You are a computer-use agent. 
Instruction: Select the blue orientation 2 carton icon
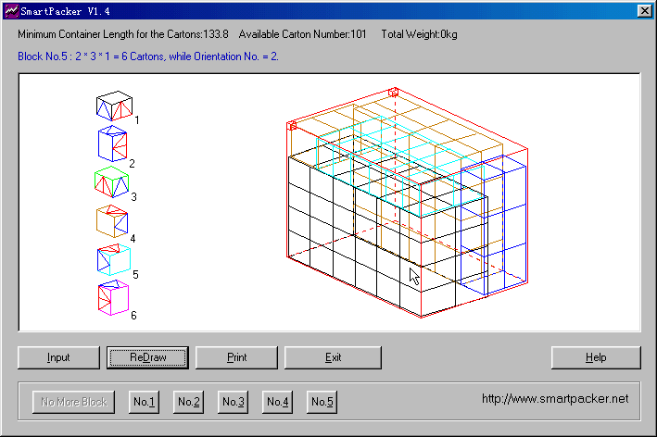[x=112, y=144]
